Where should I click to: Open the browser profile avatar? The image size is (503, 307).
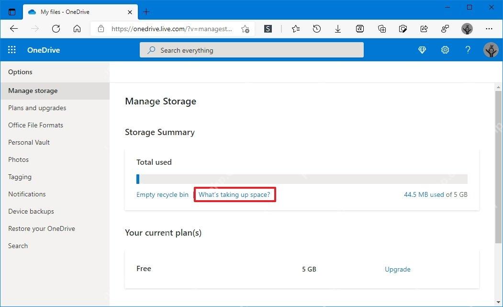[x=467, y=29]
